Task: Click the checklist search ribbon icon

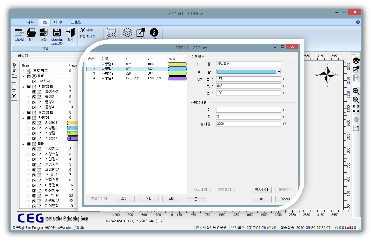Action: tap(111, 32)
